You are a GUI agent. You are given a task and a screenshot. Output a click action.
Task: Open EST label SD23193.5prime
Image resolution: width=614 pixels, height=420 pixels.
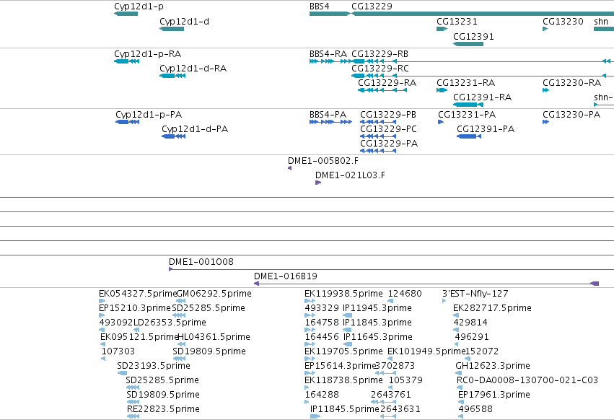point(154,367)
